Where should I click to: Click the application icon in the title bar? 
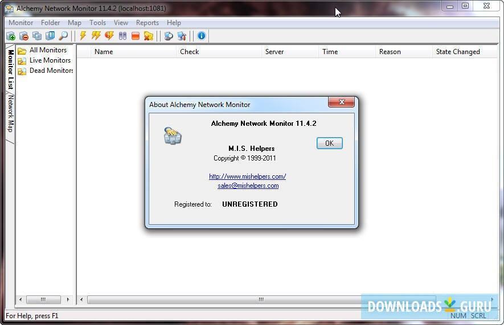click(9, 9)
